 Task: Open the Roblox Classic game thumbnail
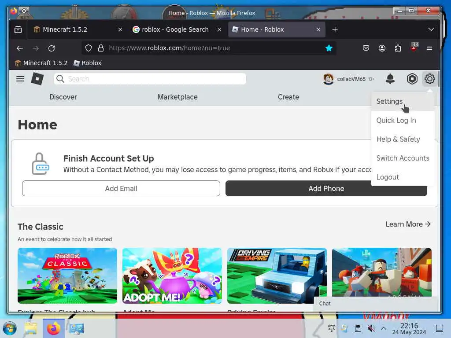[x=67, y=276]
